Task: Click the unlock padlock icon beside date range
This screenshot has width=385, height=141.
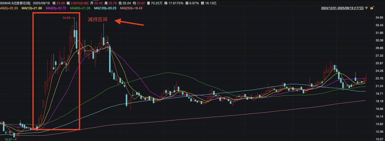Action: 372,8
